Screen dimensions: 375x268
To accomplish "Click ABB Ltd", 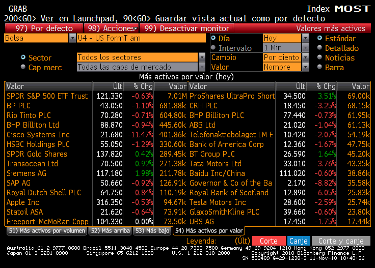I will point(202,125).
